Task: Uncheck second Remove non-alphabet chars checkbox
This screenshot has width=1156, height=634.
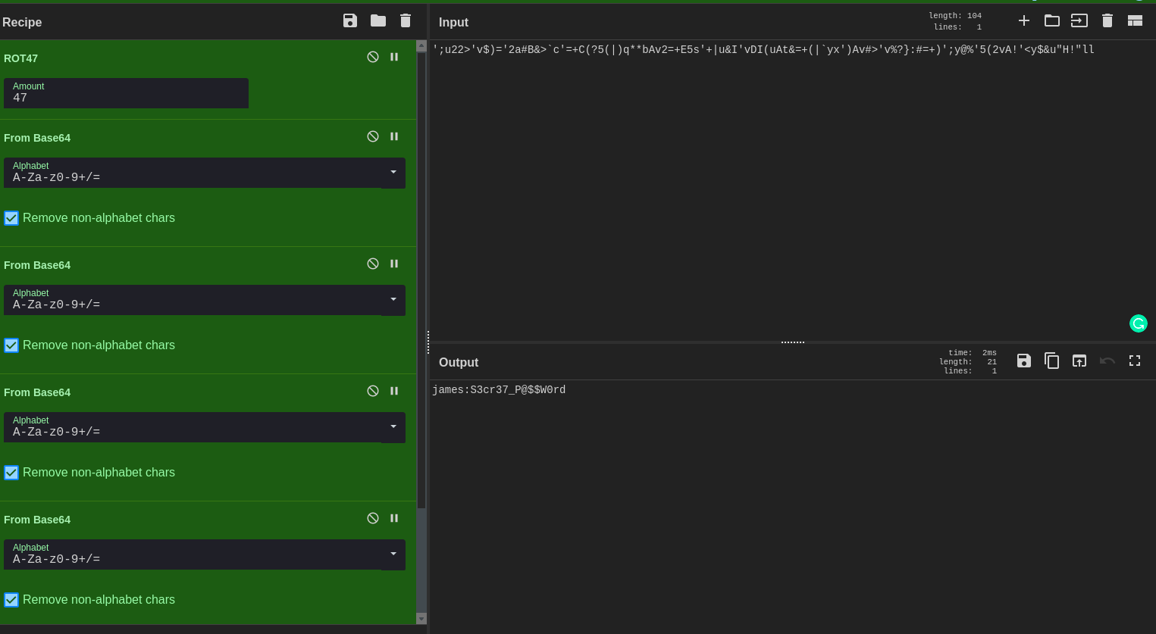Action: click(11, 345)
